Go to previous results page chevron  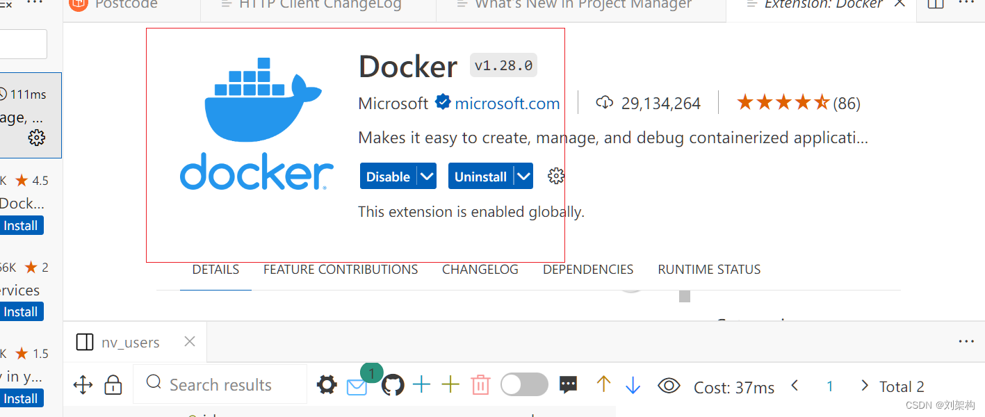click(795, 385)
